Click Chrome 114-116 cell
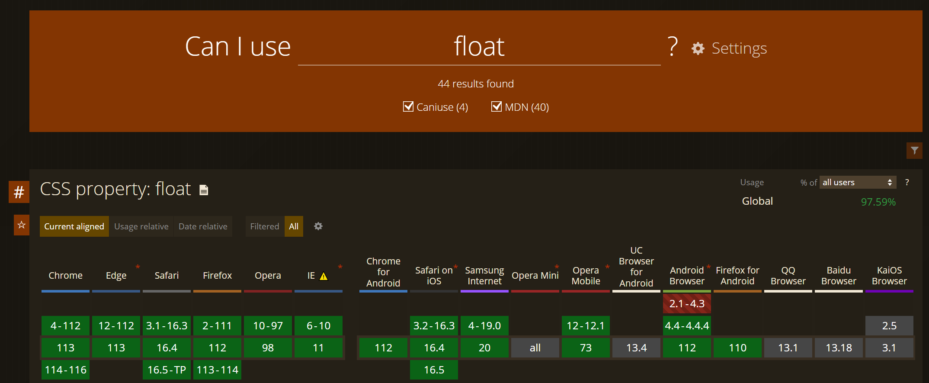 [66, 370]
